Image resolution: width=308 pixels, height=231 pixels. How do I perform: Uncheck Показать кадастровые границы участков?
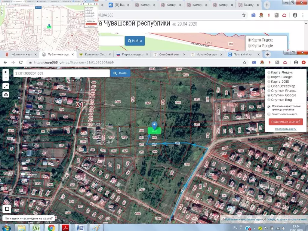pos(269,106)
